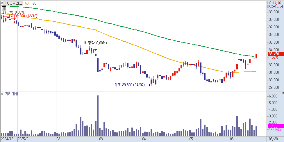Click the 32,000 price axis label
The width and height of the screenshot is (284, 142).
tap(274, 65)
